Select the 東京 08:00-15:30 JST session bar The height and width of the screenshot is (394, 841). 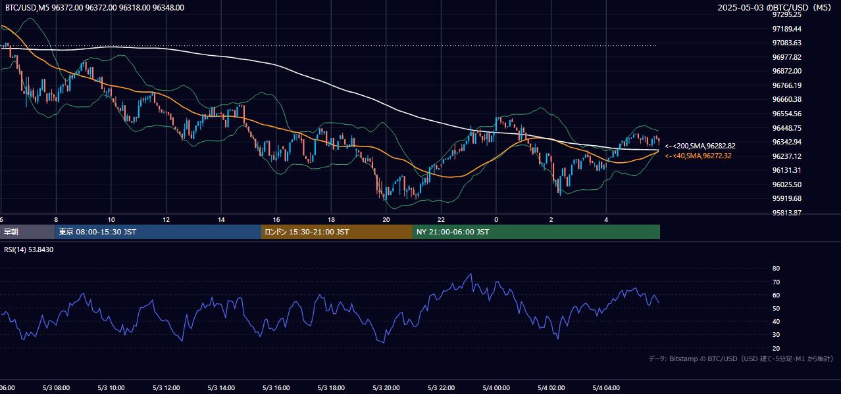click(x=158, y=232)
